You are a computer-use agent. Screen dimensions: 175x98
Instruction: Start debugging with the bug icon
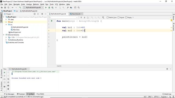pos(49,8)
